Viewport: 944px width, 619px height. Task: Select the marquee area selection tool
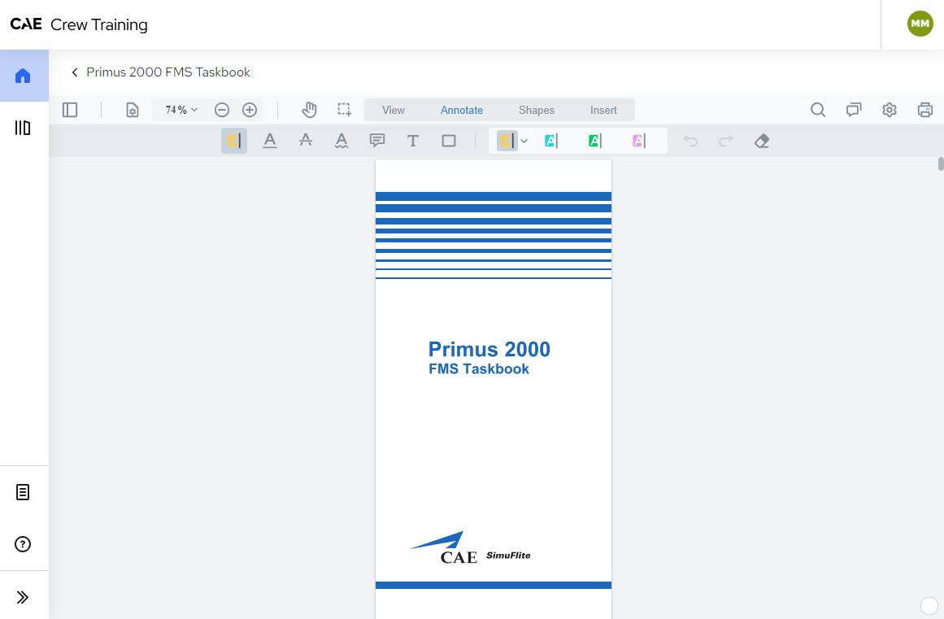tap(345, 110)
